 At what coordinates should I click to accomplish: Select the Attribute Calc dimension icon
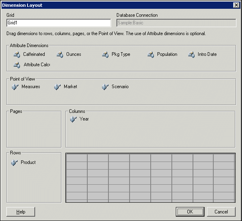[17, 65]
